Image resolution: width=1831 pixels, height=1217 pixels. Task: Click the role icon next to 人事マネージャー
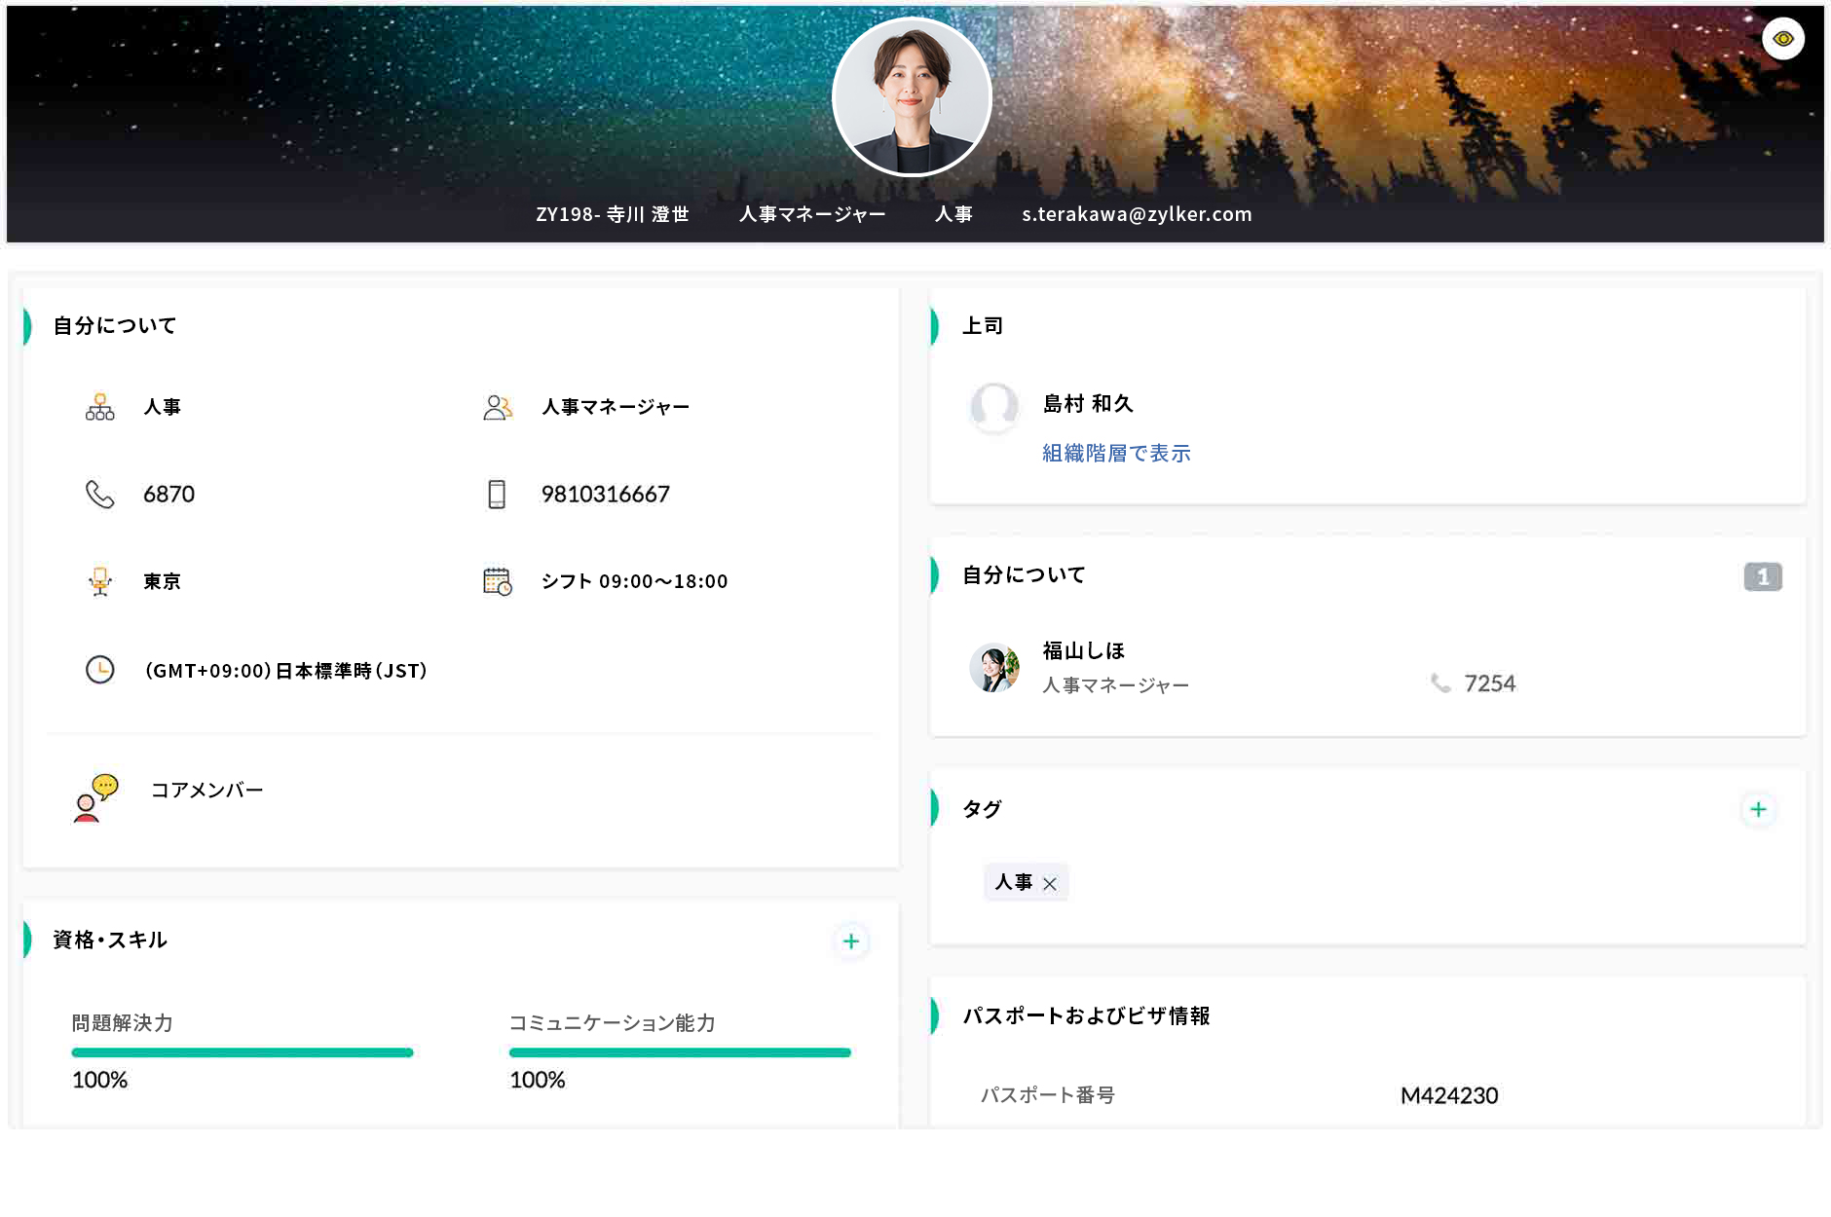[x=499, y=407]
